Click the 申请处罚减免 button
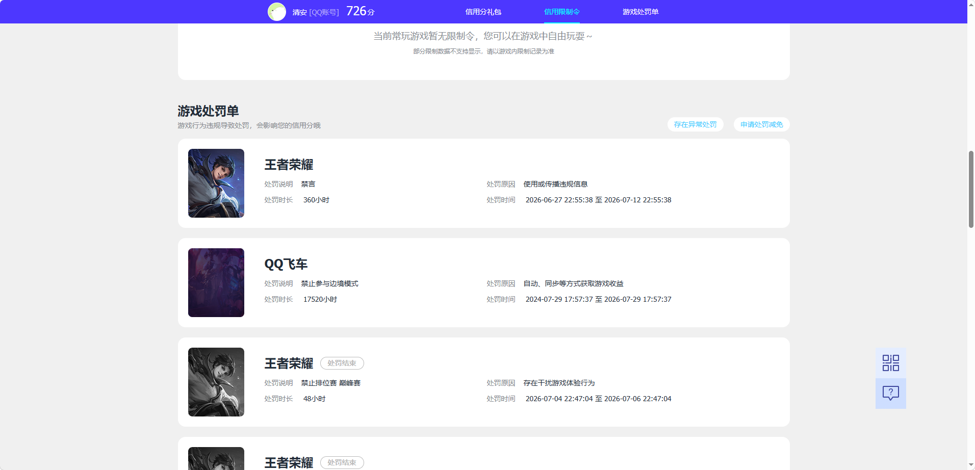The height and width of the screenshot is (470, 975). 761,124
